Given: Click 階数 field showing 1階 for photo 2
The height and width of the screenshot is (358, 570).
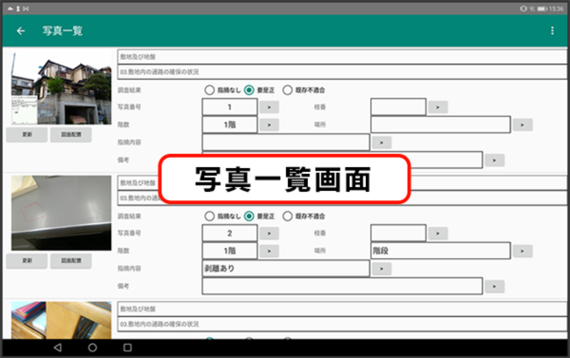Looking at the screenshot, I should 229,251.
